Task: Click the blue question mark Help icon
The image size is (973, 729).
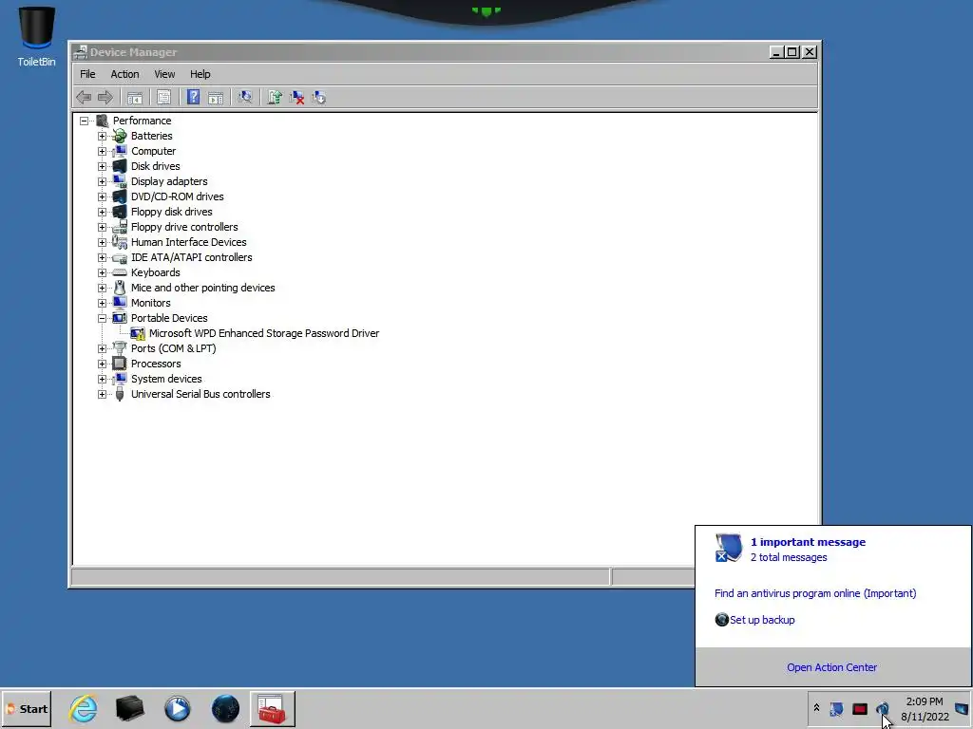Action: (x=193, y=98)
